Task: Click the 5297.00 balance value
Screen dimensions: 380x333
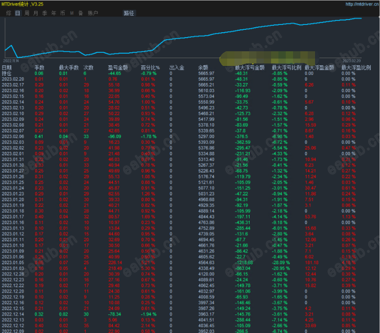Action: [x=206, y=137]
